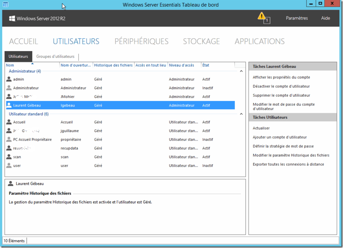The height and width of the screenshot is (248, 343).
Task: Click the user icon beside scan account
Action: [8, 156]
